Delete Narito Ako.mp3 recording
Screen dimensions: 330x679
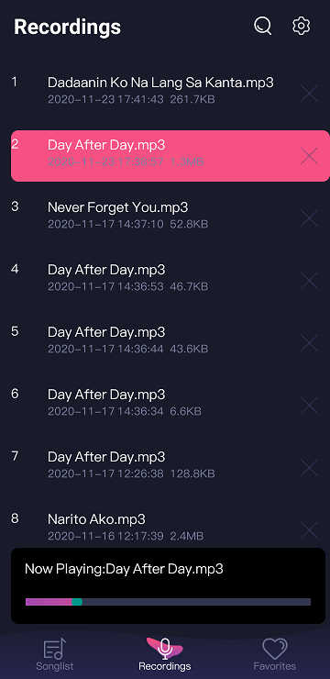click(309, 530)
